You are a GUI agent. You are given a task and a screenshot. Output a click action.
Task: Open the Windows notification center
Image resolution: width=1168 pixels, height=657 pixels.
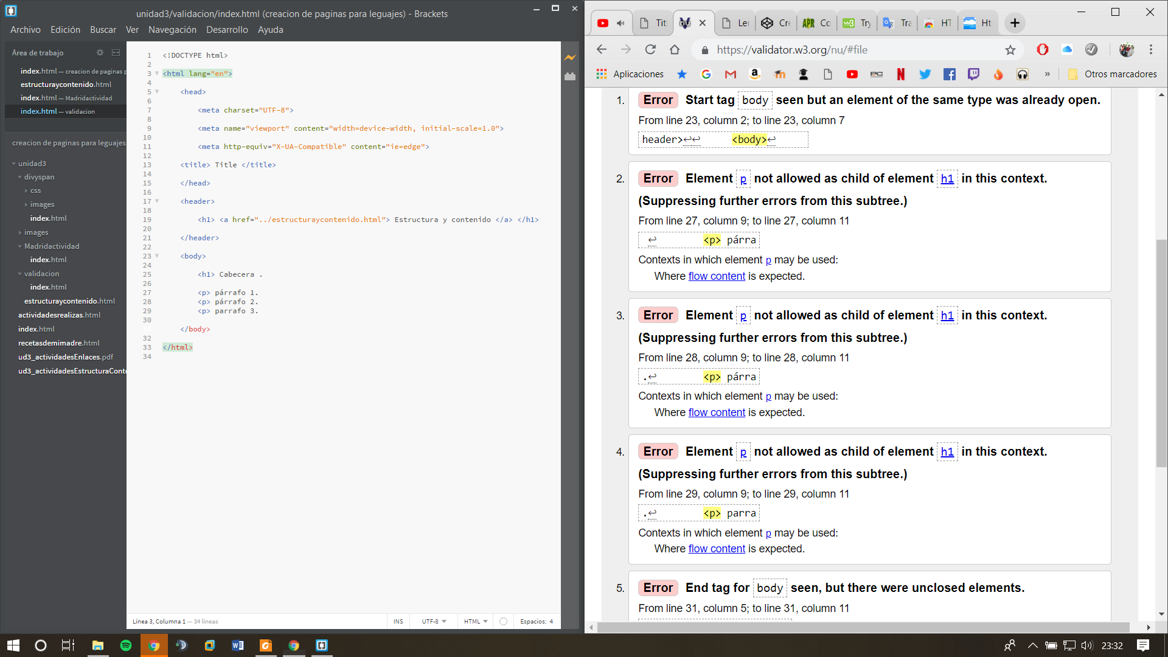click(1143, 645)
